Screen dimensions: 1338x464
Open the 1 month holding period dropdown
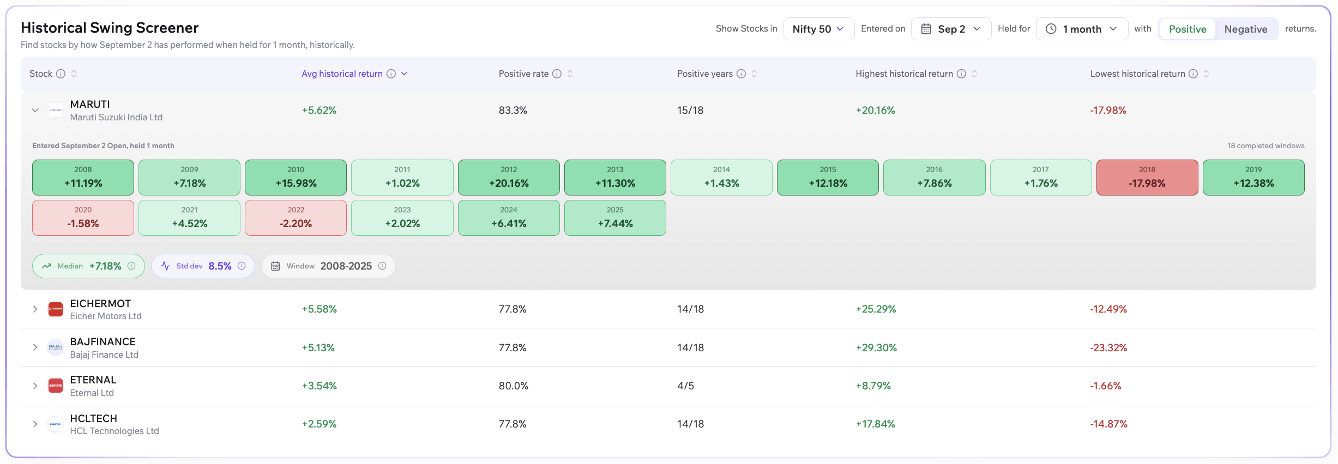point(1082,29)
